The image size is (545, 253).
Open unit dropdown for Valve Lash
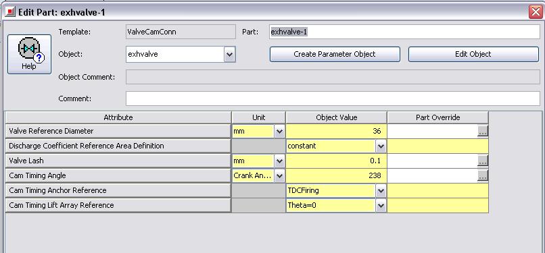pos(279,161)
